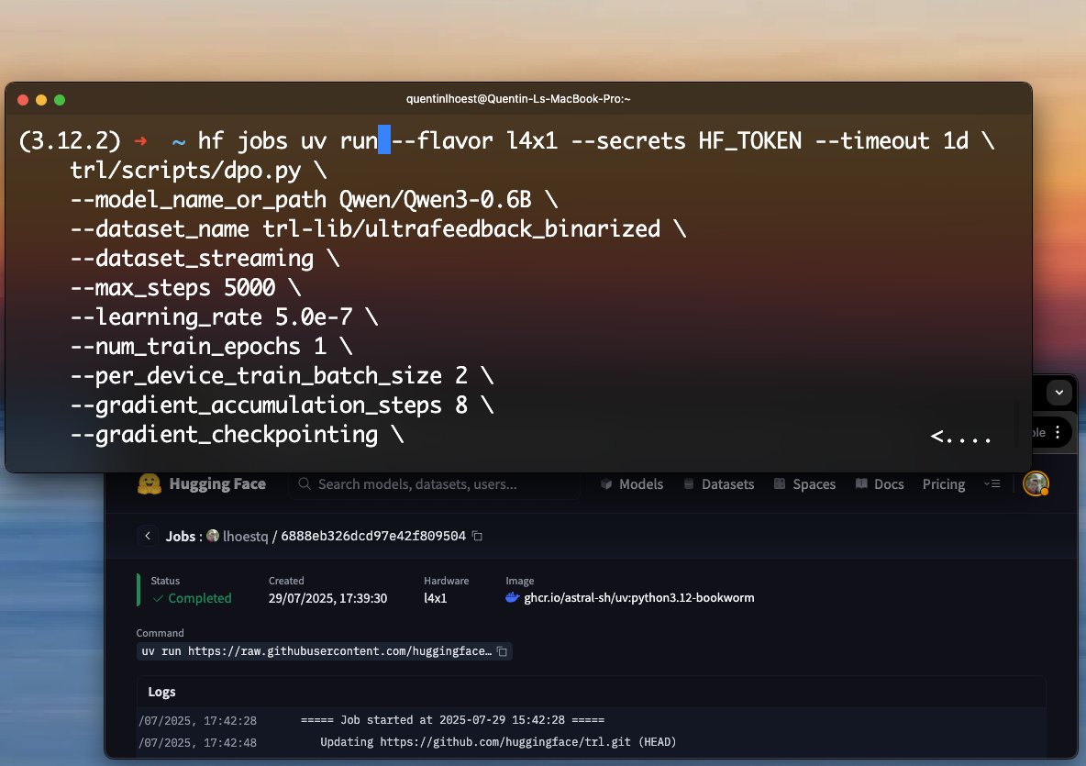Click the l4x1 hardware value
This screenshot has width=1086, height=766.
point(435,598)
